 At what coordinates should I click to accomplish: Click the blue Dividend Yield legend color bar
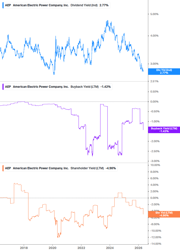click(3, 5)
